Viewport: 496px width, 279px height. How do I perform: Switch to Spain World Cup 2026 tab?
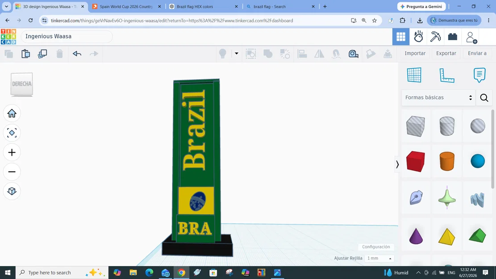pos(126,6)
